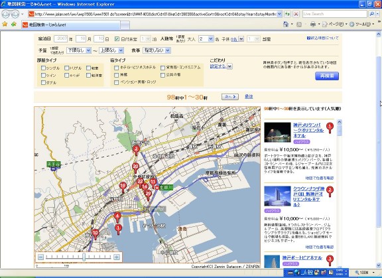Viewport: 382px width, 278px height.
Task: Check the ホテル・ビジネスホテル checkbox
Action: tap(117, 68)
